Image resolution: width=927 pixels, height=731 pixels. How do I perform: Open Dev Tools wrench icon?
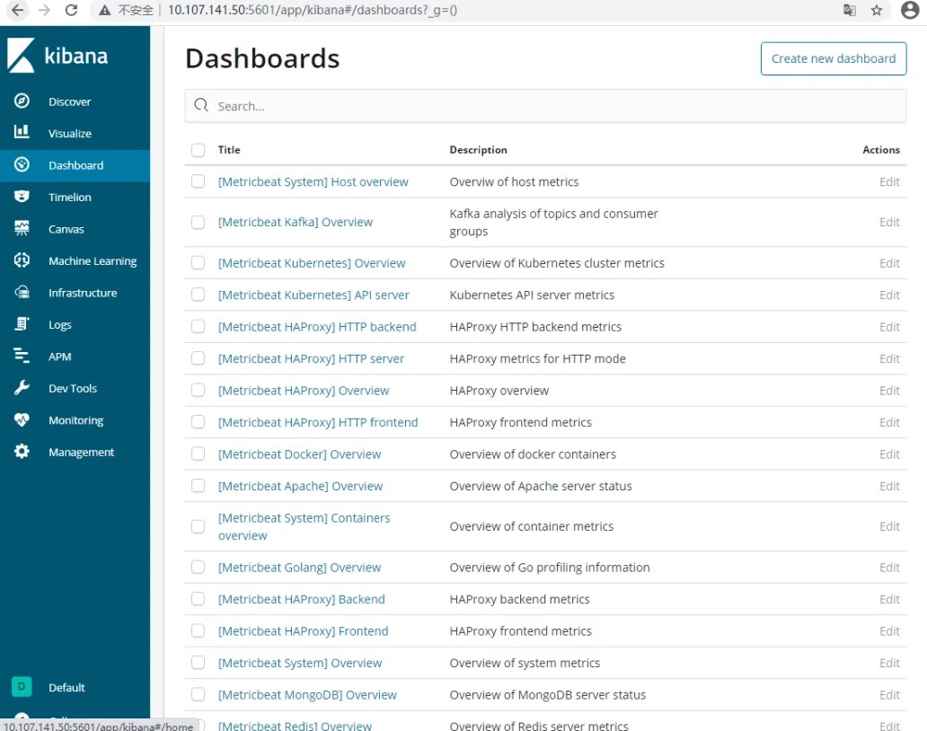click(22, 388)
